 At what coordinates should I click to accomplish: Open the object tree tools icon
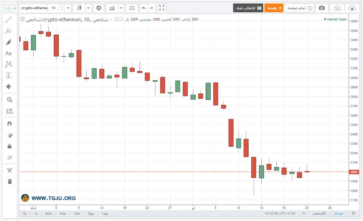(x=10, y=170)
